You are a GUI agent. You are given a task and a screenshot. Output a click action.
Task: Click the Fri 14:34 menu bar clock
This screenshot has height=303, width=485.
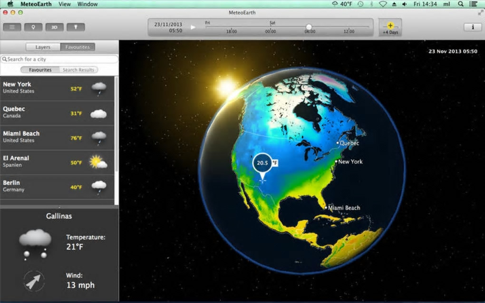pos(425,4)
